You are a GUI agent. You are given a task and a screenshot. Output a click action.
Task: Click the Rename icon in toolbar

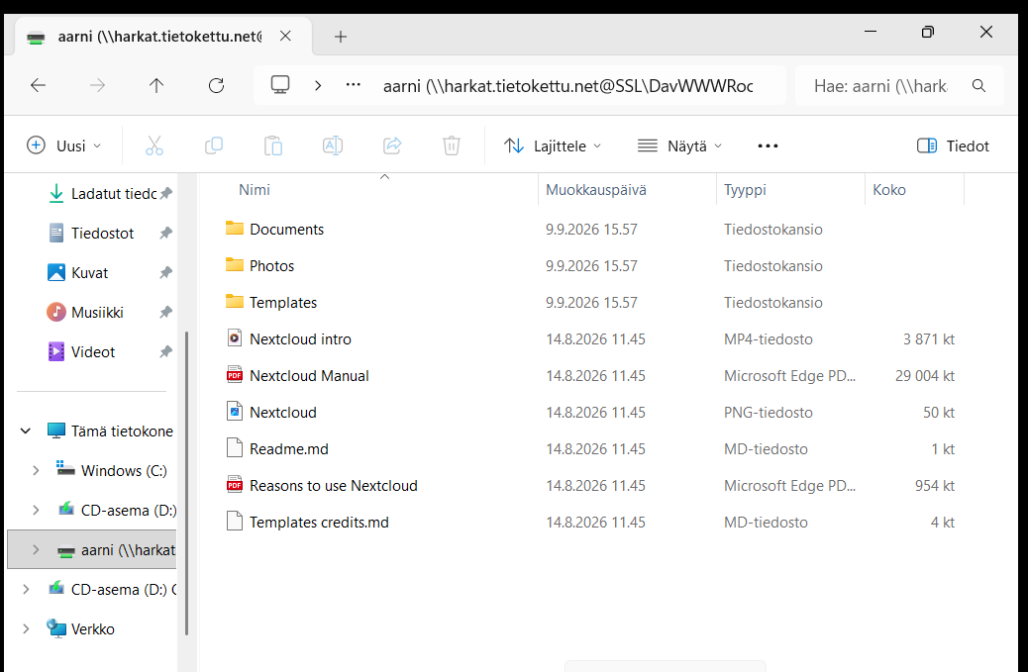click(333, 145)
